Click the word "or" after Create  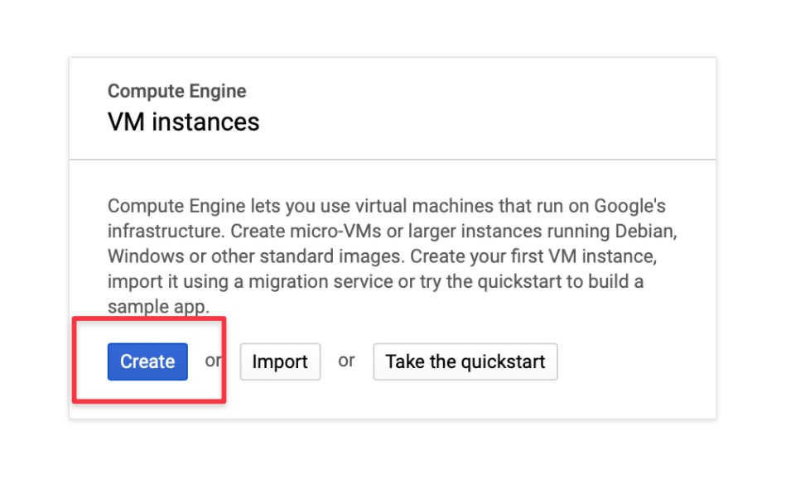214,361
